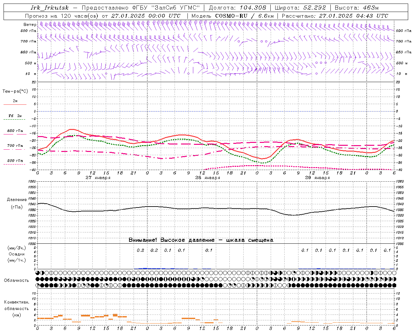Click the 27 января date label
The height and width of the screenshot is (331, 413).
coord(98,178)
